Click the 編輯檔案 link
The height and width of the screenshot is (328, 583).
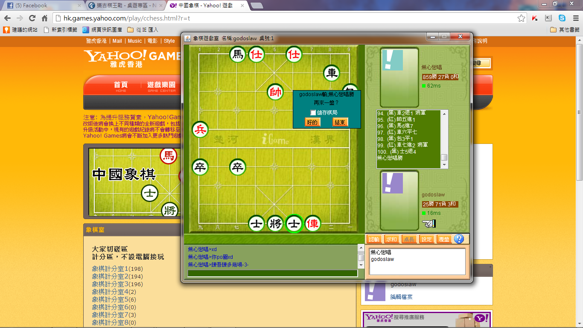(x=401, y=297)
